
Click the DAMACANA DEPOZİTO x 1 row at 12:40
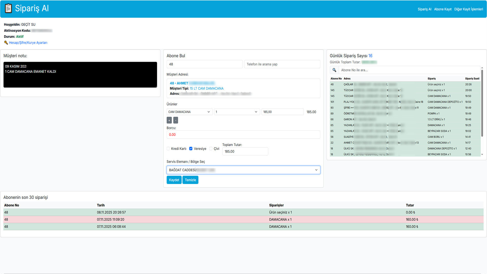point(405,149)
